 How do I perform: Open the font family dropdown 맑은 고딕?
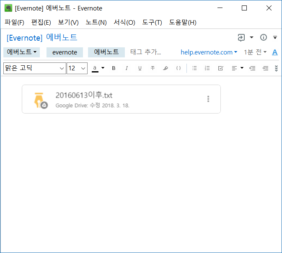(x=35, y=68)
